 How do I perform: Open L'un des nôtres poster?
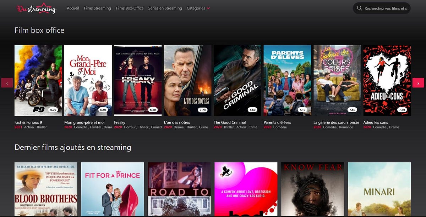[x=188, y=81]
